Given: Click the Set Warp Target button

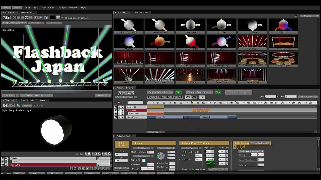Looking at the screenshot, I should point(238,92).
